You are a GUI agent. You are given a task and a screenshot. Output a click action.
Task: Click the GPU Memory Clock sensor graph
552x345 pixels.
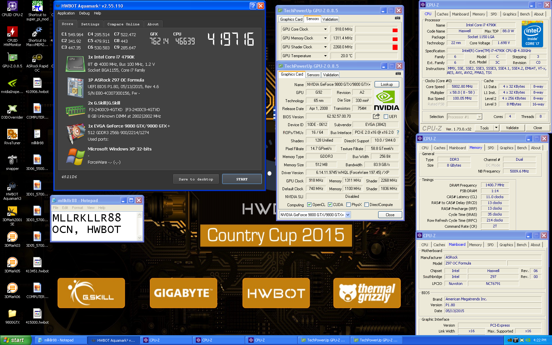point(377,38)
